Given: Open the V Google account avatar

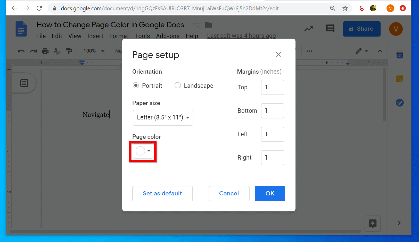Looking at the screenshot, I should point(396,29).
